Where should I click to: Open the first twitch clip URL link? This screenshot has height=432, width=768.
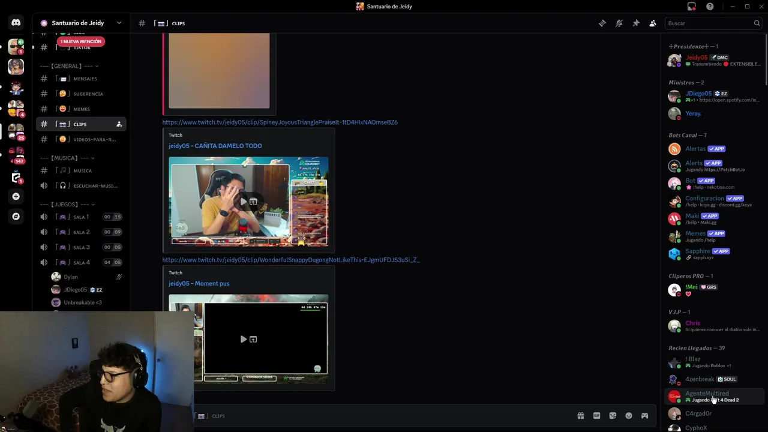tap(280, 122)
